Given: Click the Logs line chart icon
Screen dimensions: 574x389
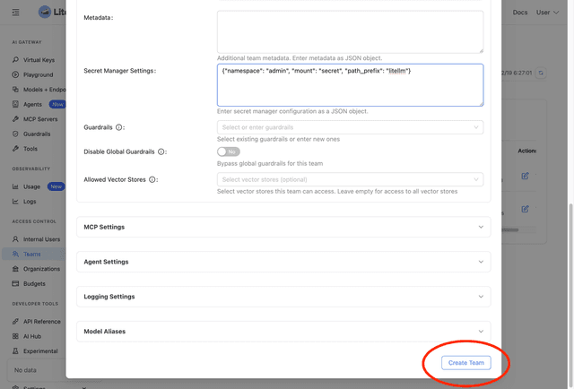Looking at the screenshot, I should (x=15, y=202).
